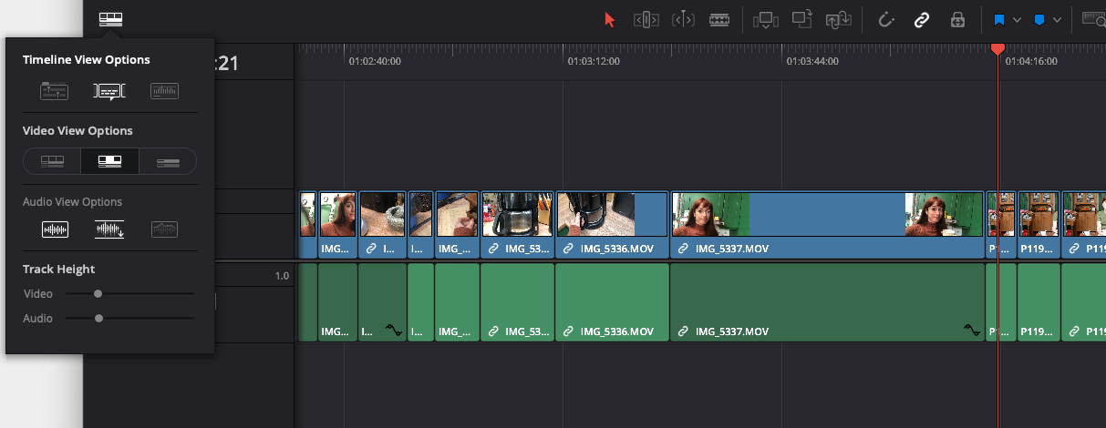Click ruler at timecode 01:03:44:00
The height and width of the screenshot is (428, 1106).
click(812, 61)
